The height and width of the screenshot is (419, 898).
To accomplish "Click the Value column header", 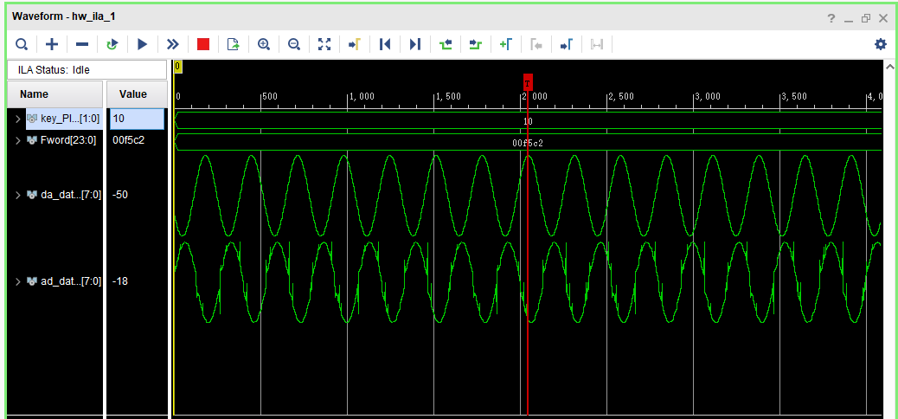I will [x=137, y=94].
